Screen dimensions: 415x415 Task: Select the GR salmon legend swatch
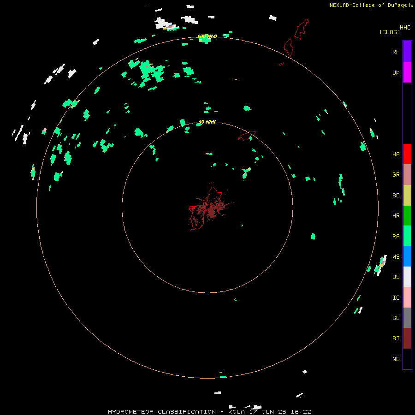tap(407, 175)
